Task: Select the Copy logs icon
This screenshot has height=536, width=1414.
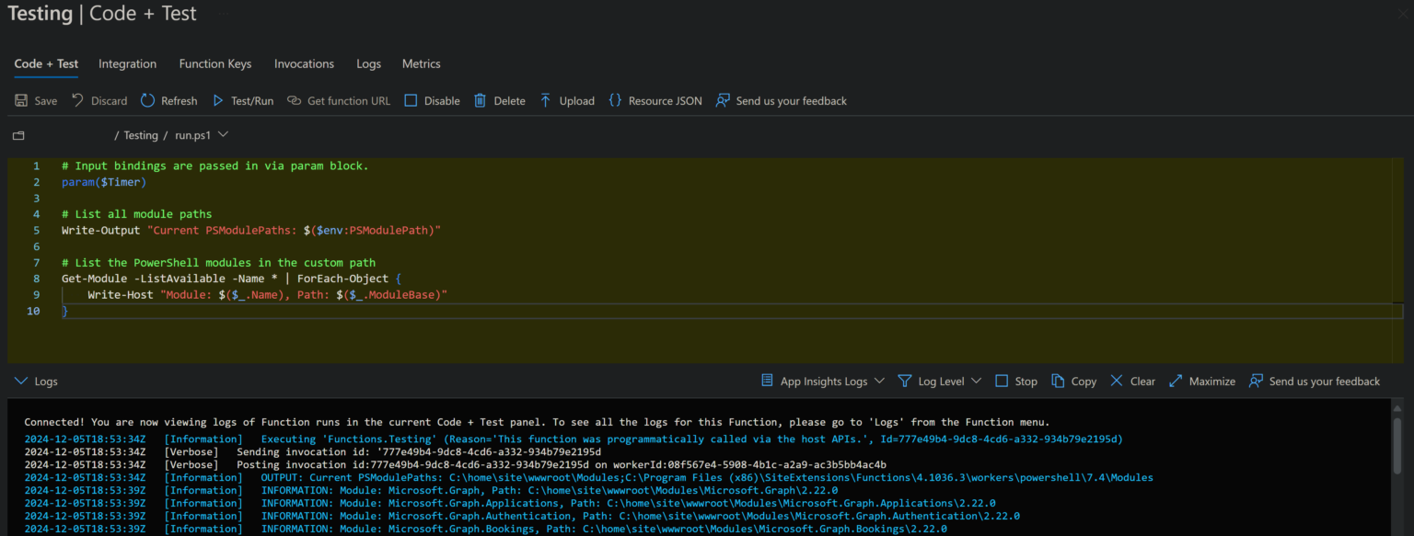Action: [x=1060, y=381]
